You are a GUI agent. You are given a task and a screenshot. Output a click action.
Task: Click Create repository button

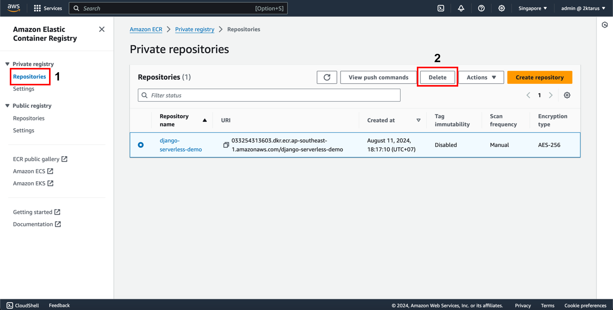tap(540, 77)
